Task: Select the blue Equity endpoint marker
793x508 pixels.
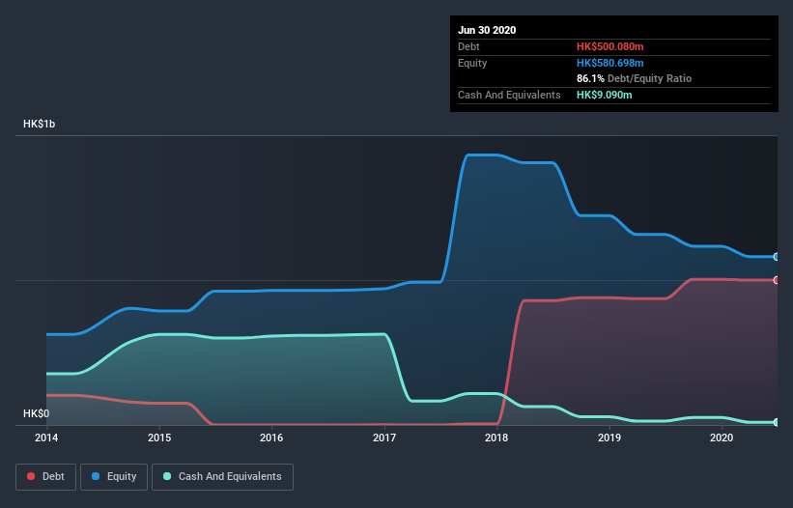Action: (x=777, y=257)
